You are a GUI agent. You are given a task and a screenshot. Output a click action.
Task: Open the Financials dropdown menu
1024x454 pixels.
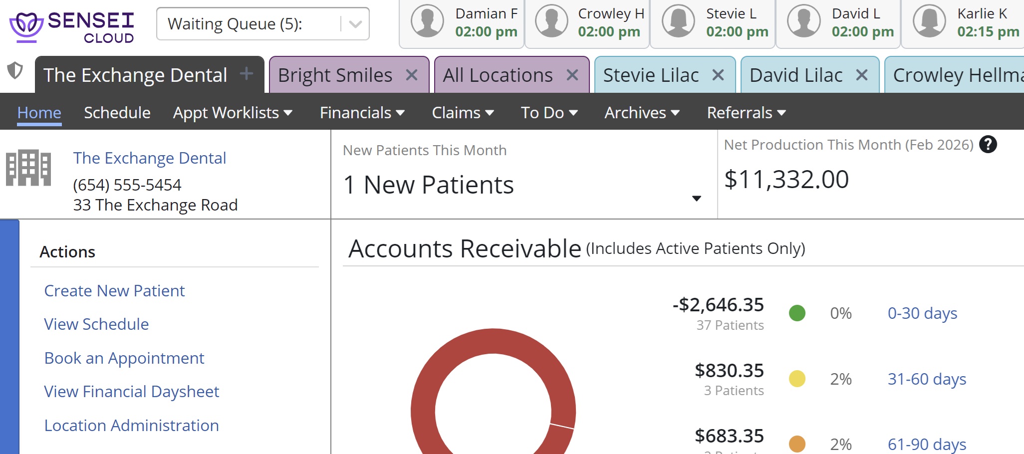(x=362, y=113)
